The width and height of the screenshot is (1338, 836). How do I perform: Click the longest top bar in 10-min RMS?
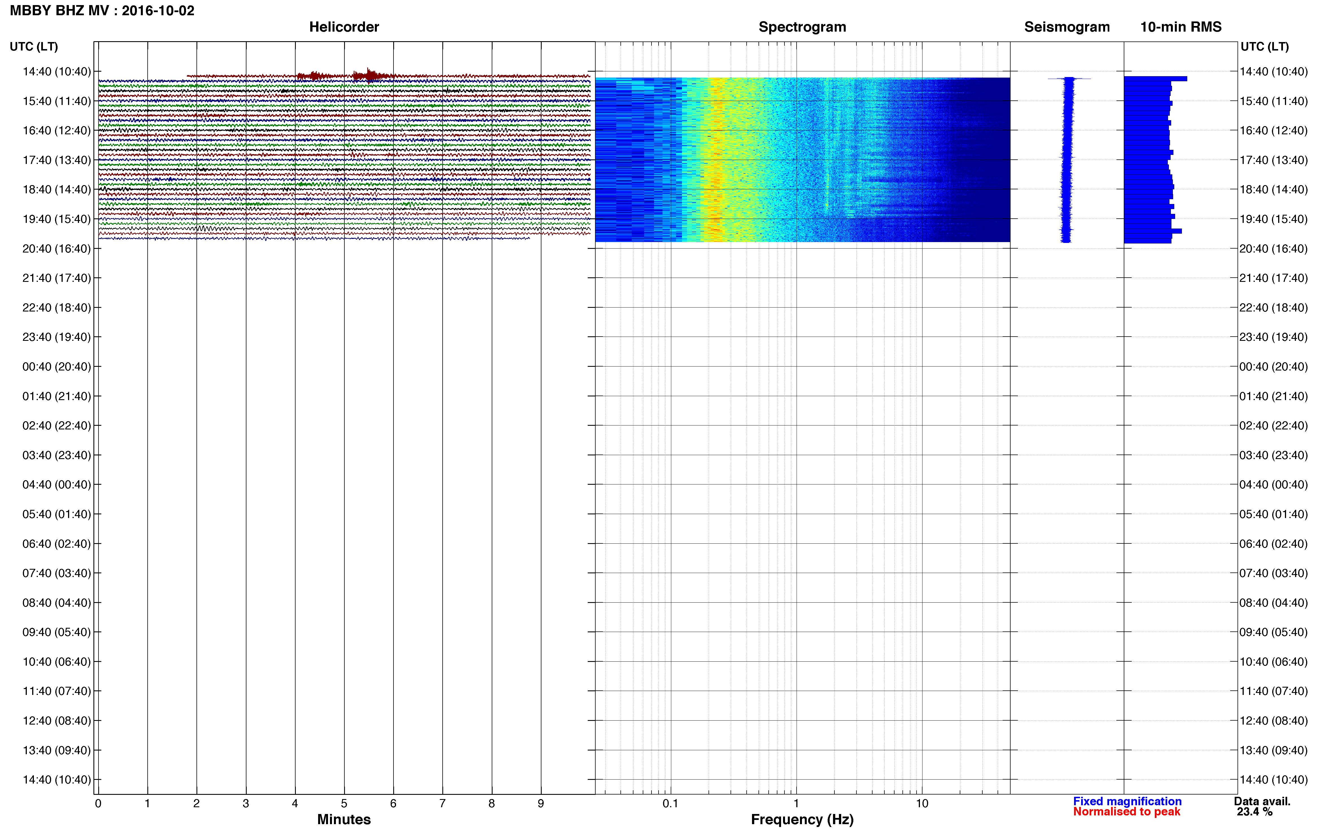pyautogui.click(x=1155, y=78)
